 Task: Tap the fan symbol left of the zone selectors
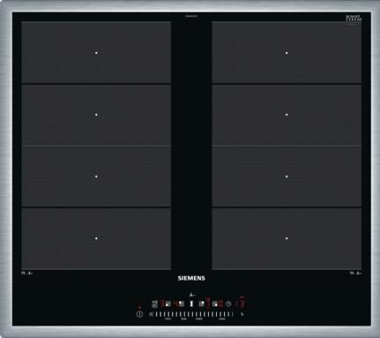coord(154,304)
